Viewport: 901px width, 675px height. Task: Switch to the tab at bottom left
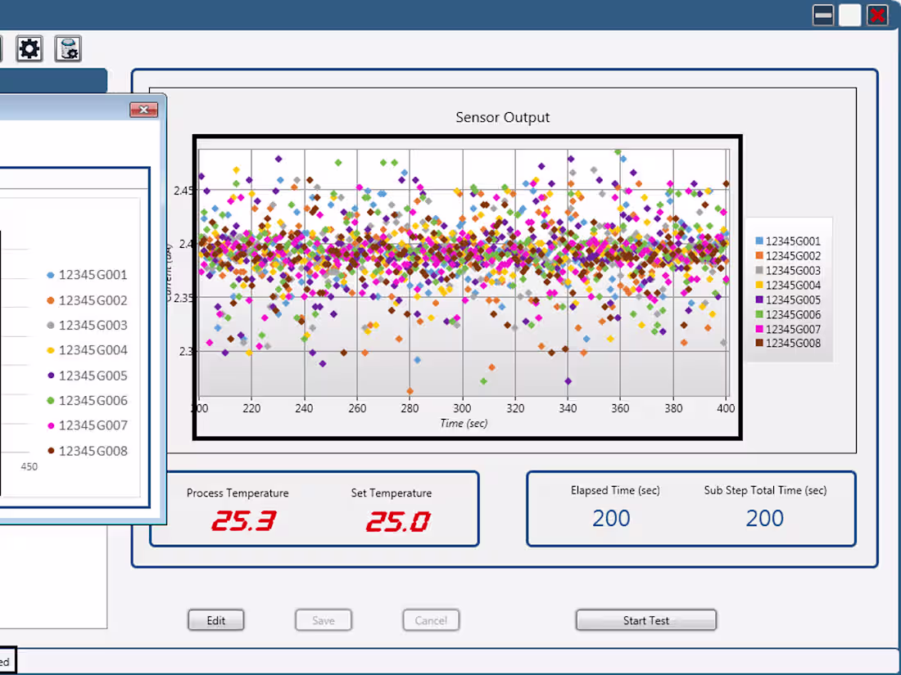[5, 660]
